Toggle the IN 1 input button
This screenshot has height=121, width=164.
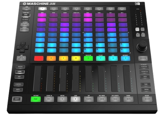[138, 35]
